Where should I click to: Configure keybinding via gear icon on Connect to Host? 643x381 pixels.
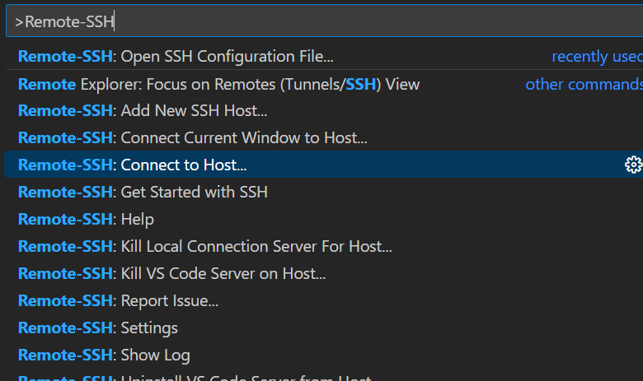(x=633, y=165)
